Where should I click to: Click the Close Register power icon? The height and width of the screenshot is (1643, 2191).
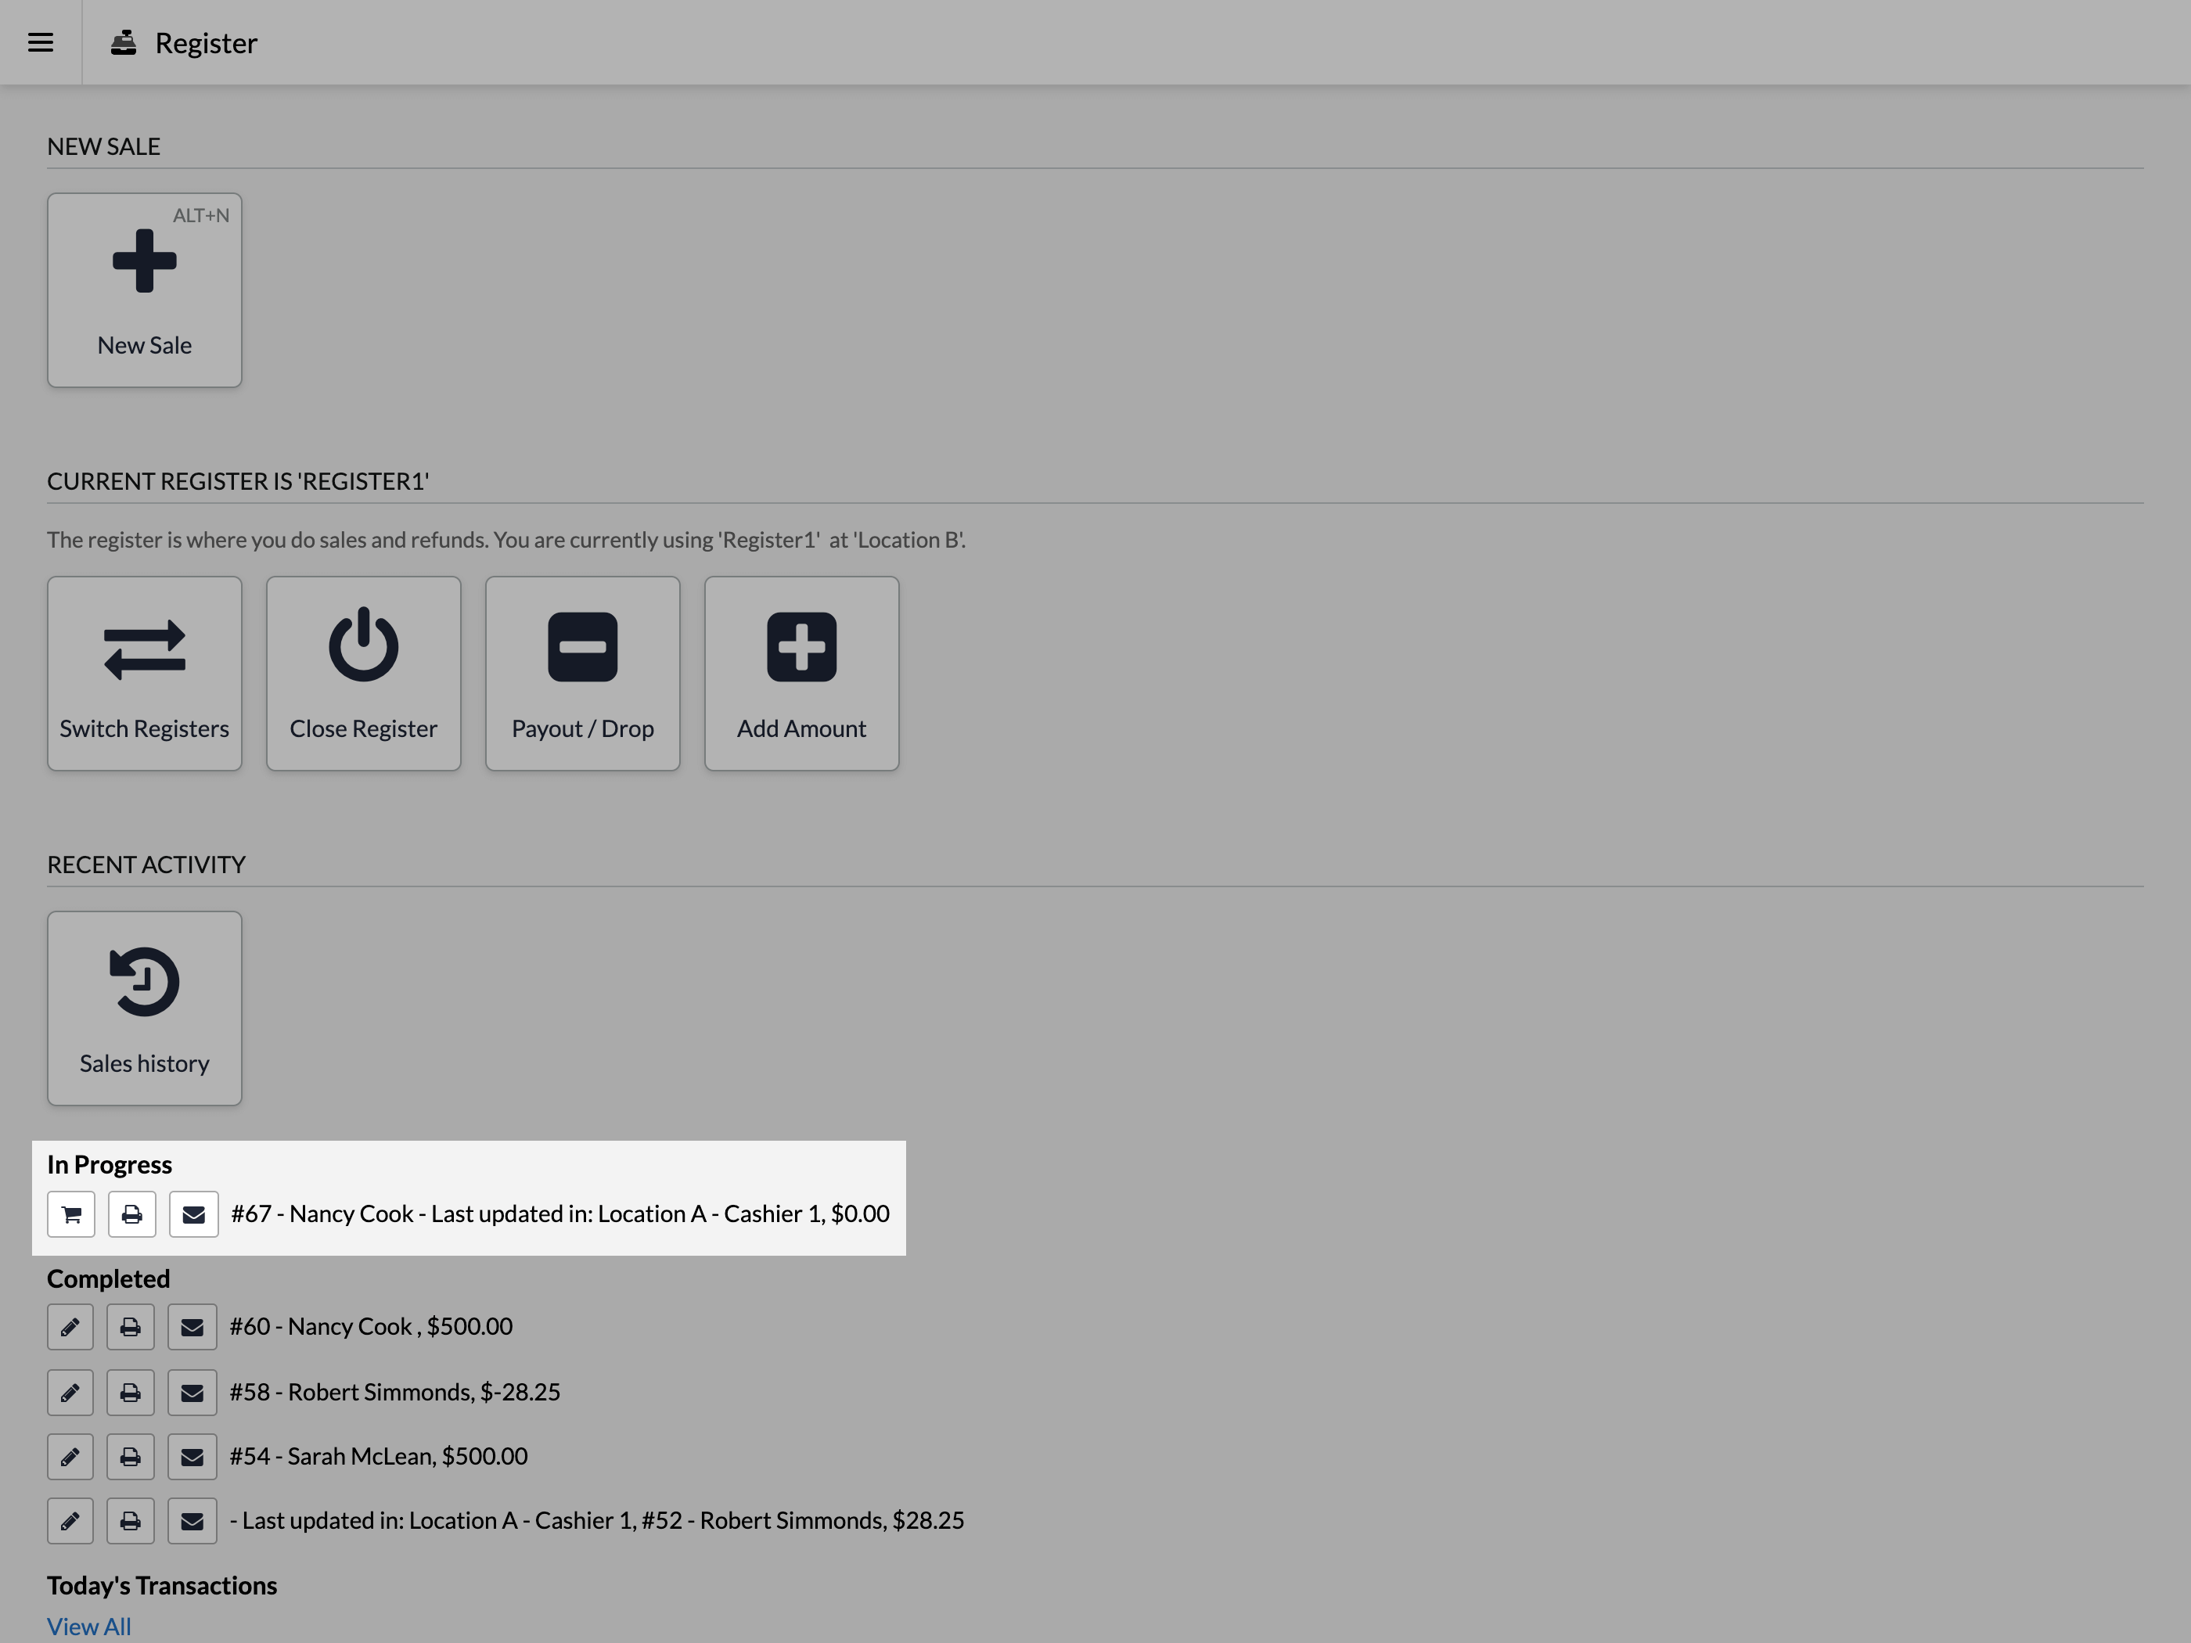(364, 645)
